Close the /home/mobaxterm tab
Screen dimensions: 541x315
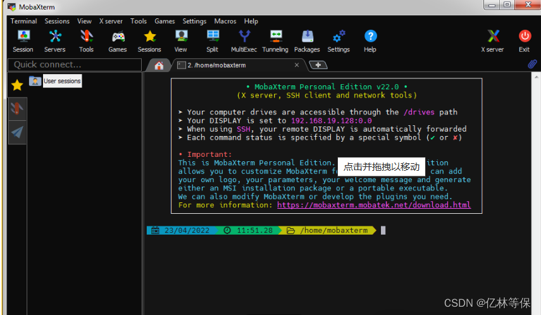coord(297,65)
